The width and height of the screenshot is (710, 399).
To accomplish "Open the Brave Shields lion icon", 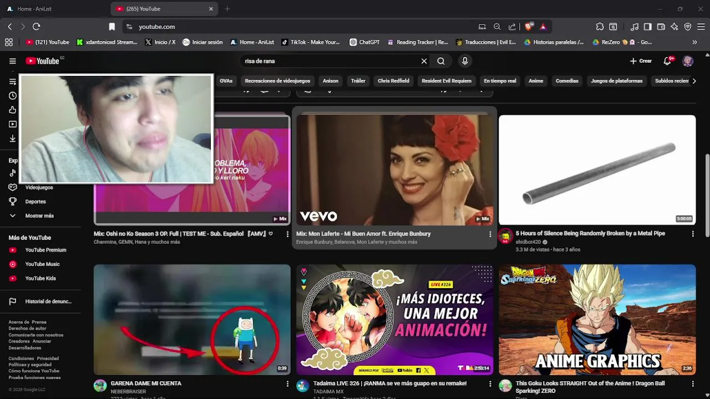I will (529, 26).
